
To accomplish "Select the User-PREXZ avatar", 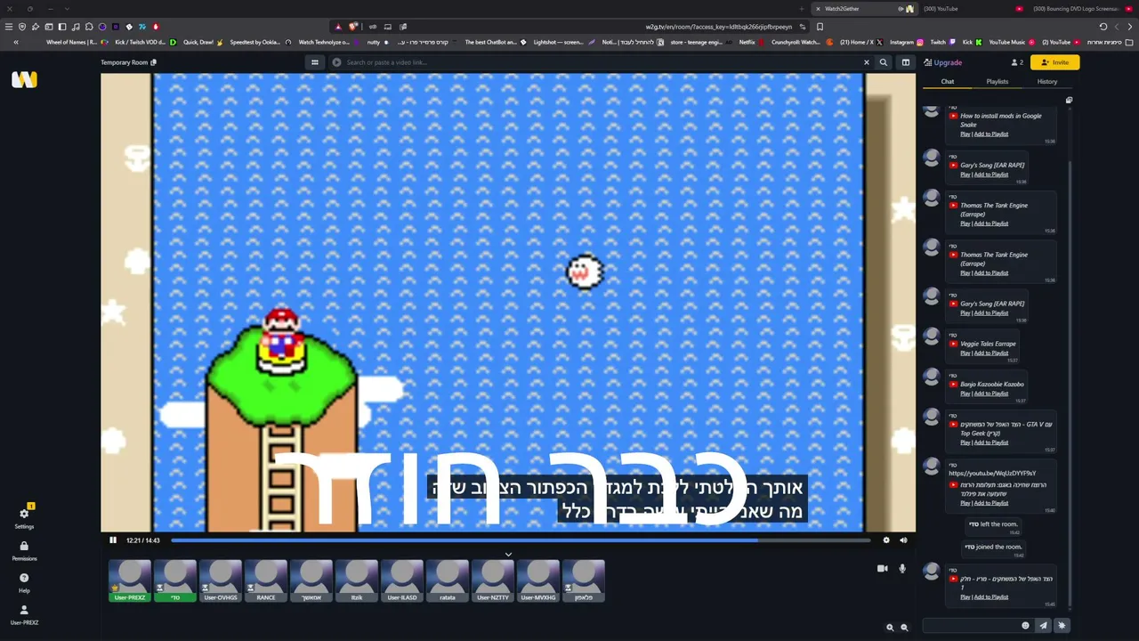I will click(x=130, y=580).
